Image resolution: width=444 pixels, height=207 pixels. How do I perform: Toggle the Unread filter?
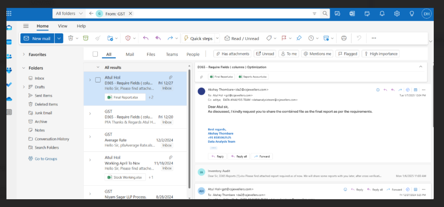tap(265, 54)
